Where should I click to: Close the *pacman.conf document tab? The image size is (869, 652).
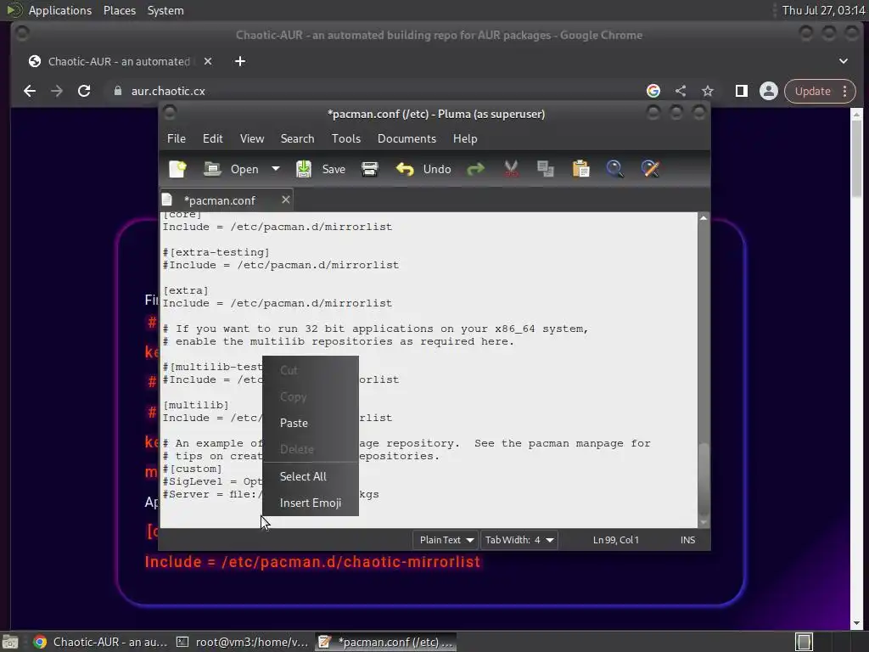tap(285, 200)
